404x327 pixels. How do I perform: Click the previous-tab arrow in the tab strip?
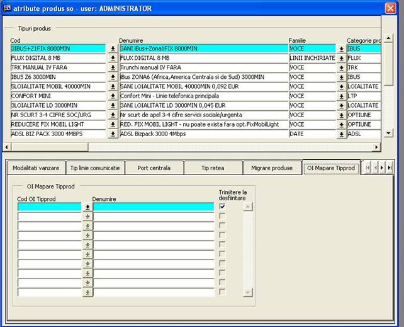(x=376, y=168)
